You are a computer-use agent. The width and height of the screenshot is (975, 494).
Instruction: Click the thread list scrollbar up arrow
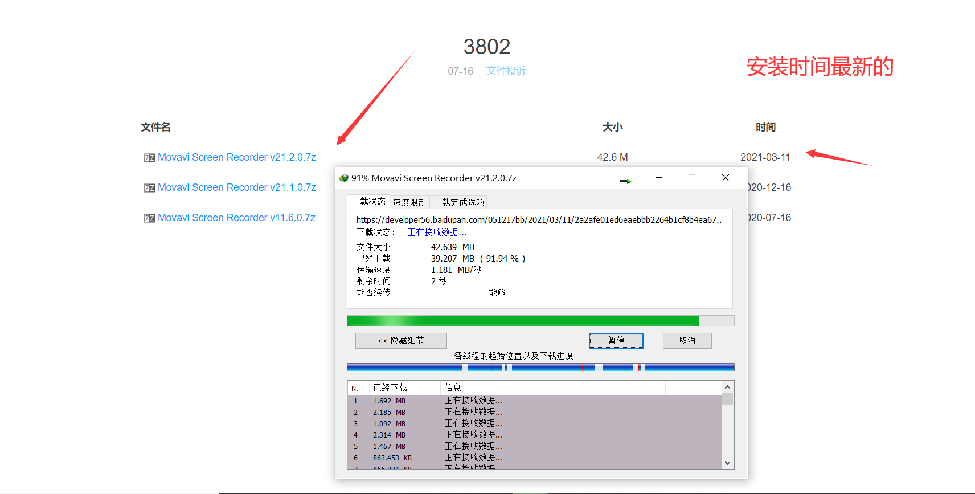(727, 387)
